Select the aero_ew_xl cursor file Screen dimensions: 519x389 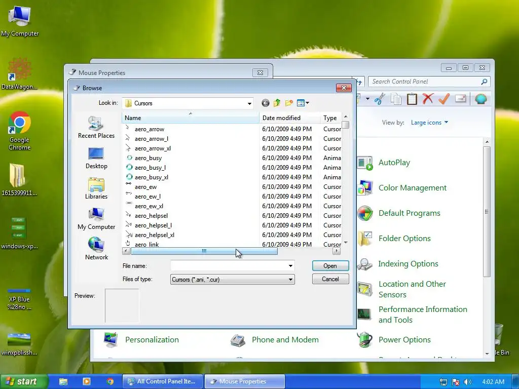click(149, 206)
